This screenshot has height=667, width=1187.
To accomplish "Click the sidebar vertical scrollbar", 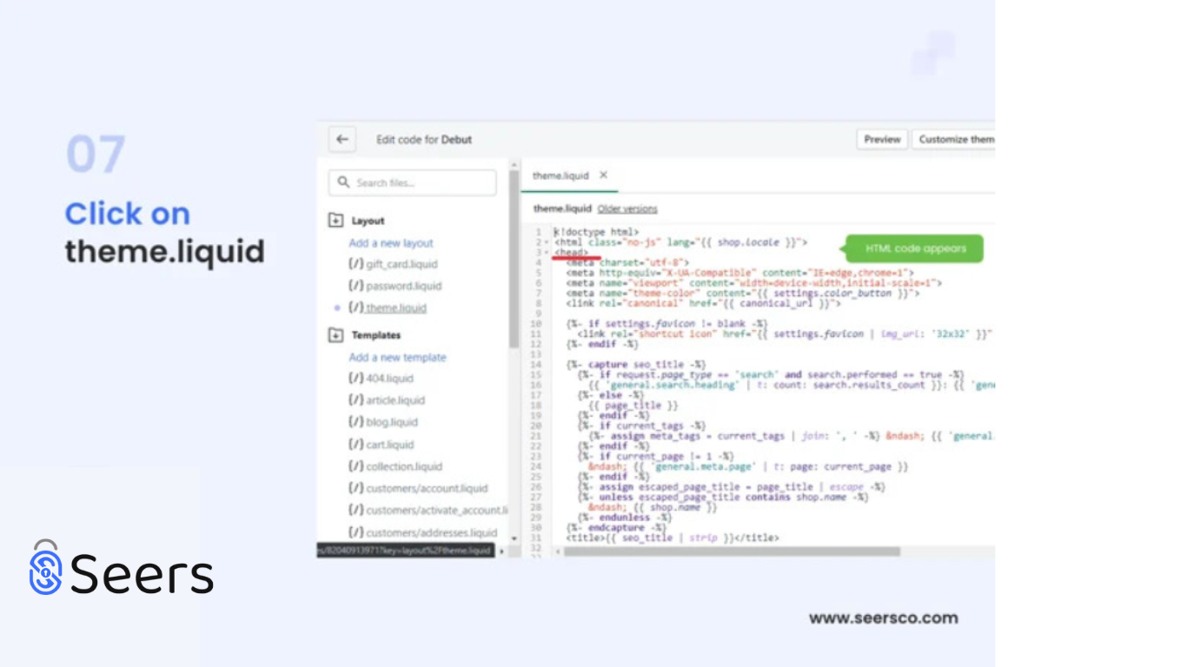I will pos(514,261).
